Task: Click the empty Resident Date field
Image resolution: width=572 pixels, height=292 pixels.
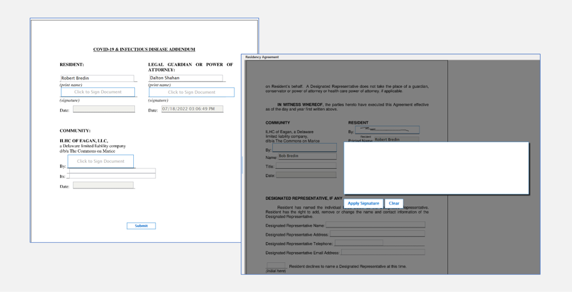Action: 104,109
